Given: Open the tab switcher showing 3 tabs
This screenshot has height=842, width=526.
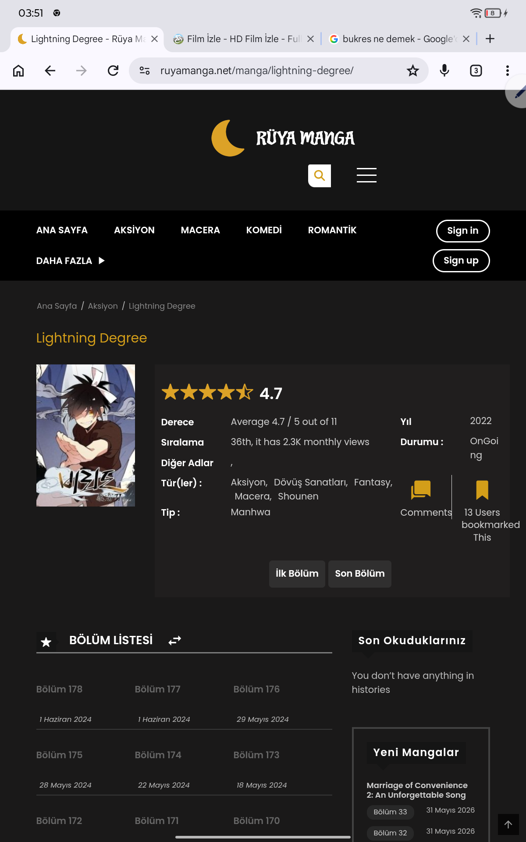Looking at the screenshot, I should (476, 71).
